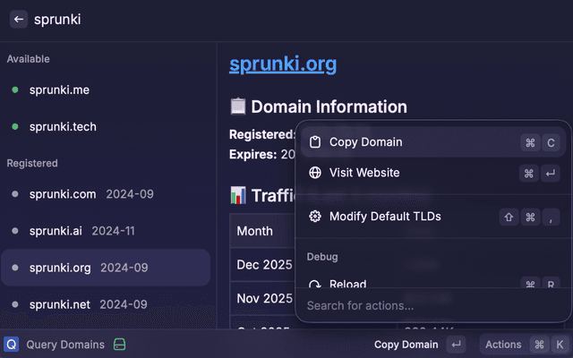Viewport: 573px width, 358px height.
Task: Select sprunki.ai in the Registered list
Action: pos(56,231)
